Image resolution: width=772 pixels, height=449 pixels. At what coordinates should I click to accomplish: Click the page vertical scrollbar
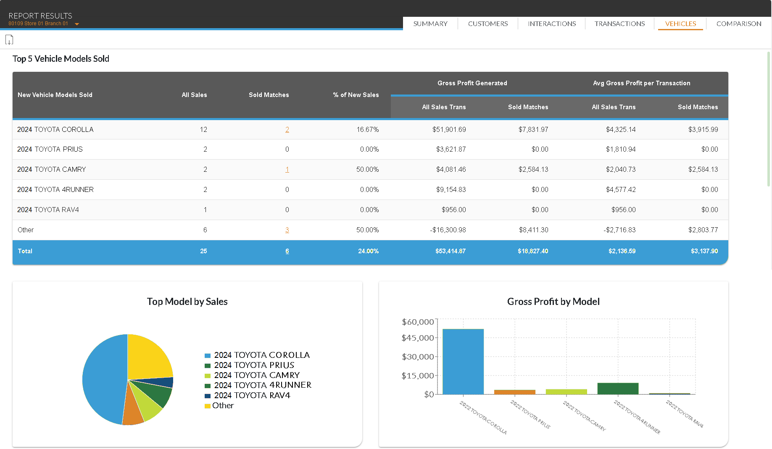pyautogui.click(x=769, y=119)
